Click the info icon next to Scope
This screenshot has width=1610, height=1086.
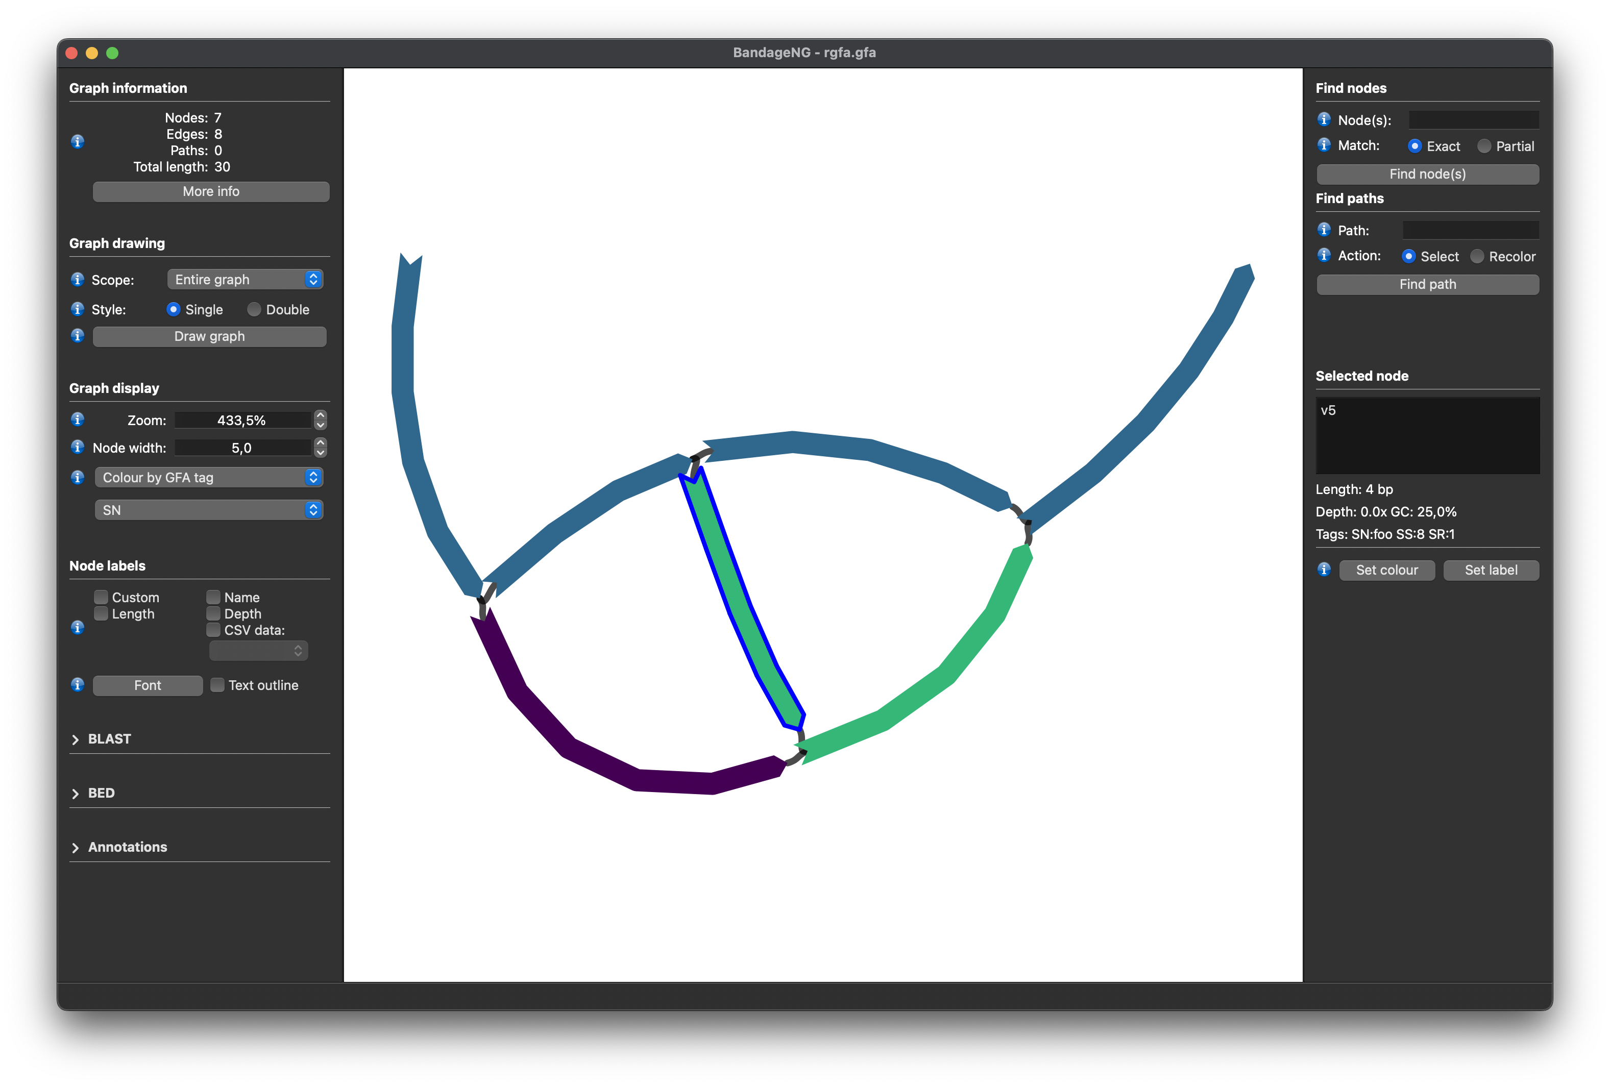tap(78, 279)
